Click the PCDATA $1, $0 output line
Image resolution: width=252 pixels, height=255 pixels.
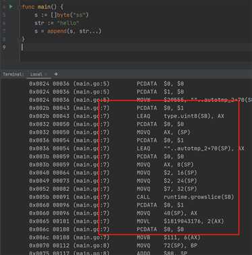click(106, 92)
